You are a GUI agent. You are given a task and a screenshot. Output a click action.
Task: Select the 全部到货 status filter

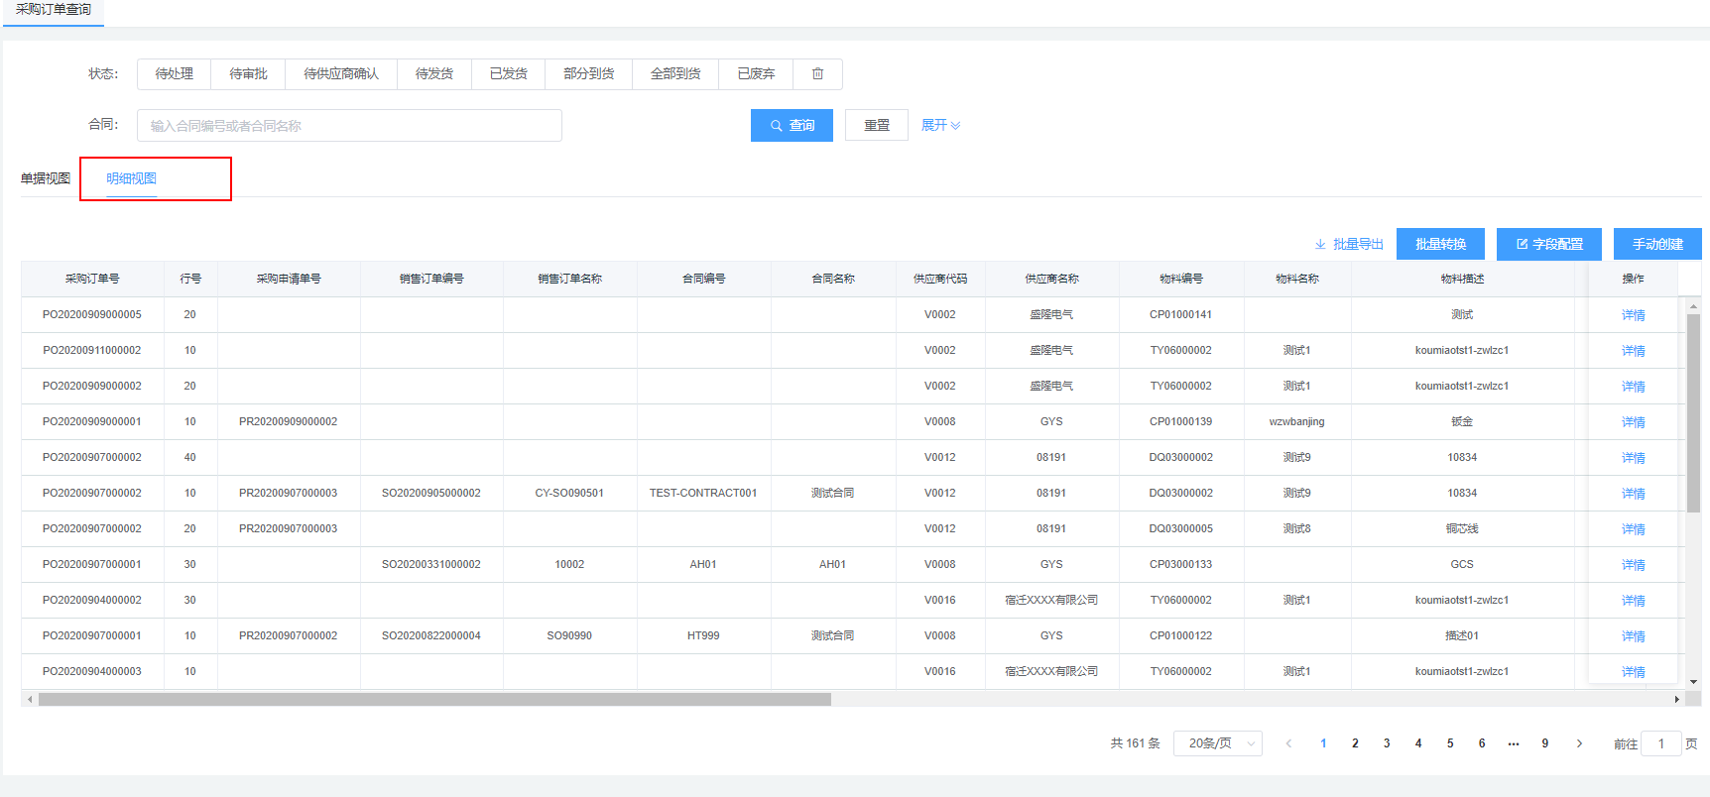click(x=675, y=74)
